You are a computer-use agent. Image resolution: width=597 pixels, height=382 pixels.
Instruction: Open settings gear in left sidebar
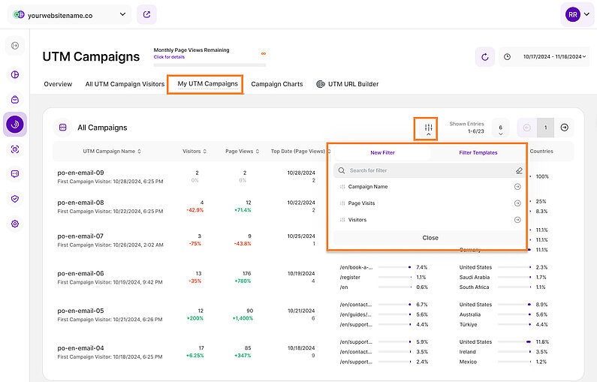(15, 224)
